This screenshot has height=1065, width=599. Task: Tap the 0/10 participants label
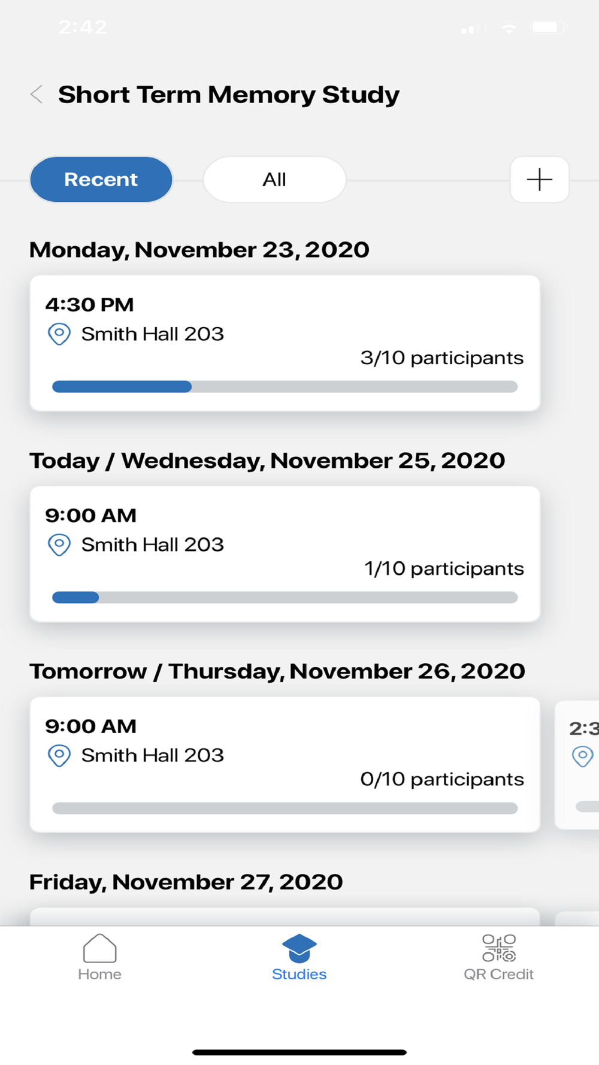point(442,779)
